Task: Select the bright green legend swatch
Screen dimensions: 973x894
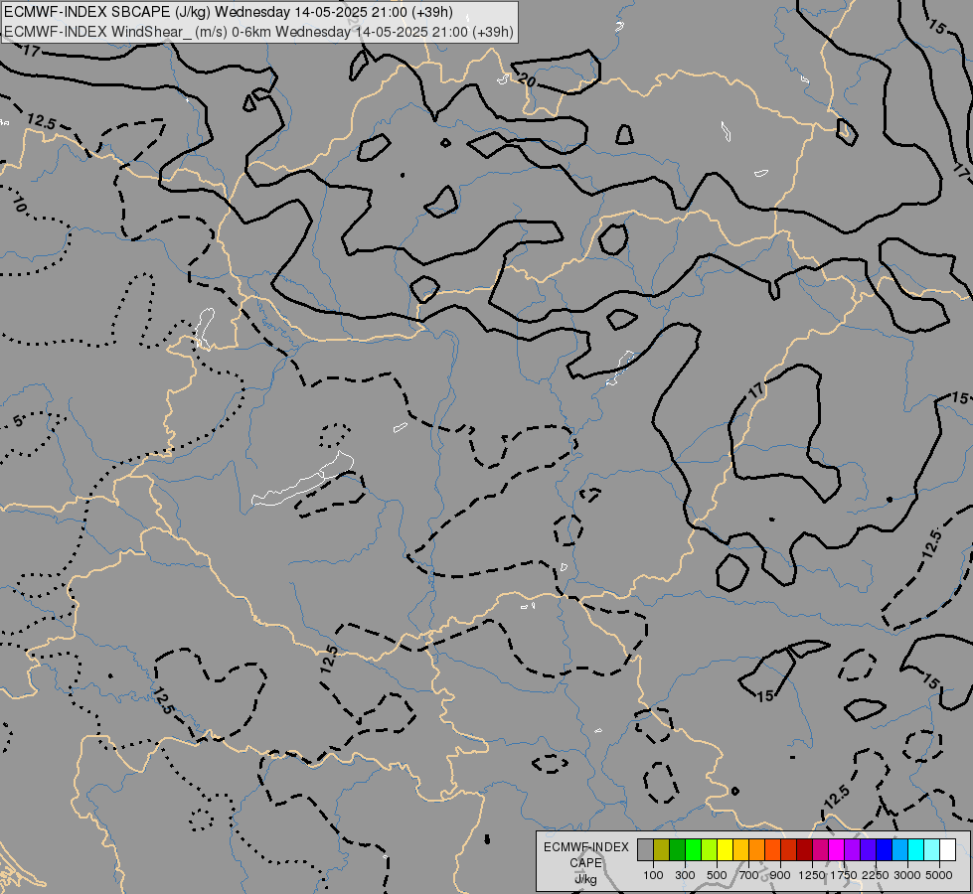Action: click(x=693, y=849)
